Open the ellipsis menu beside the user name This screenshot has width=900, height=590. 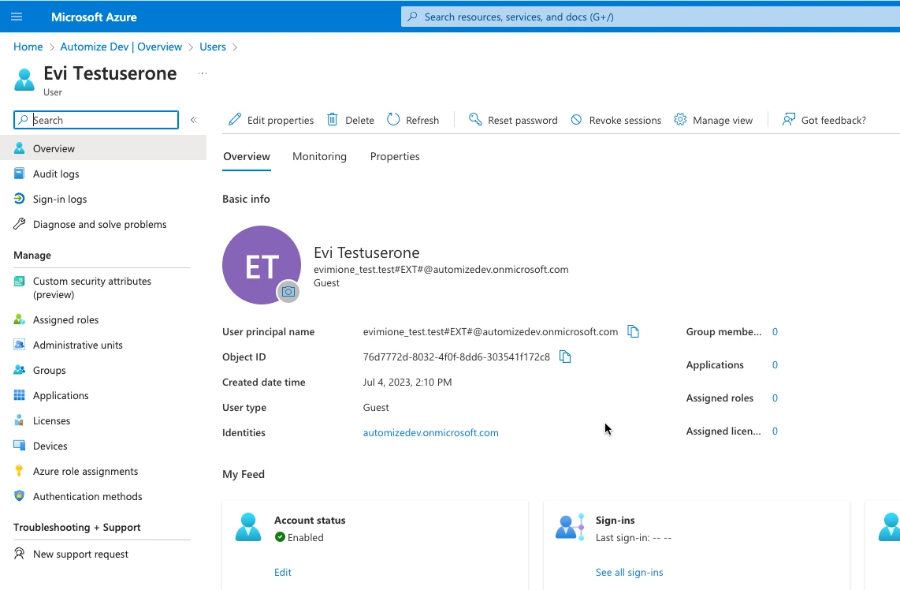(x=203, y=73)
